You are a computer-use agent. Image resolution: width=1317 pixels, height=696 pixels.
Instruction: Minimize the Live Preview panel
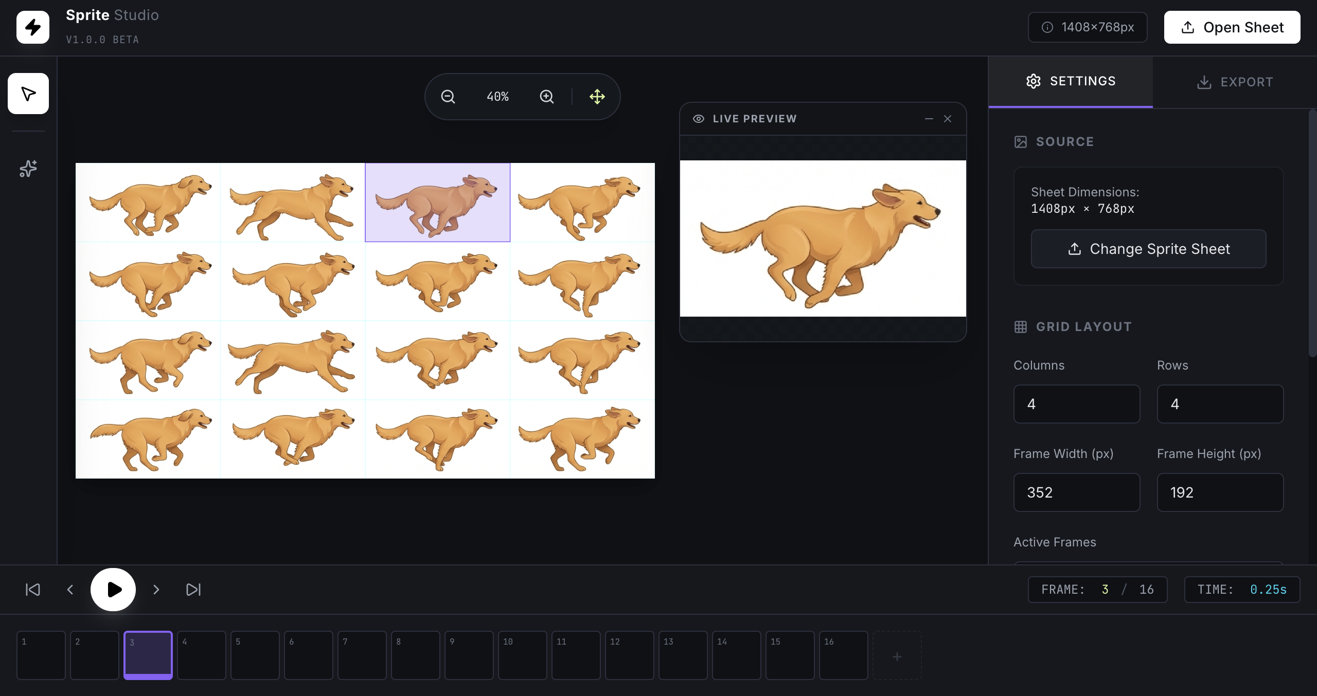click(928, 118)
